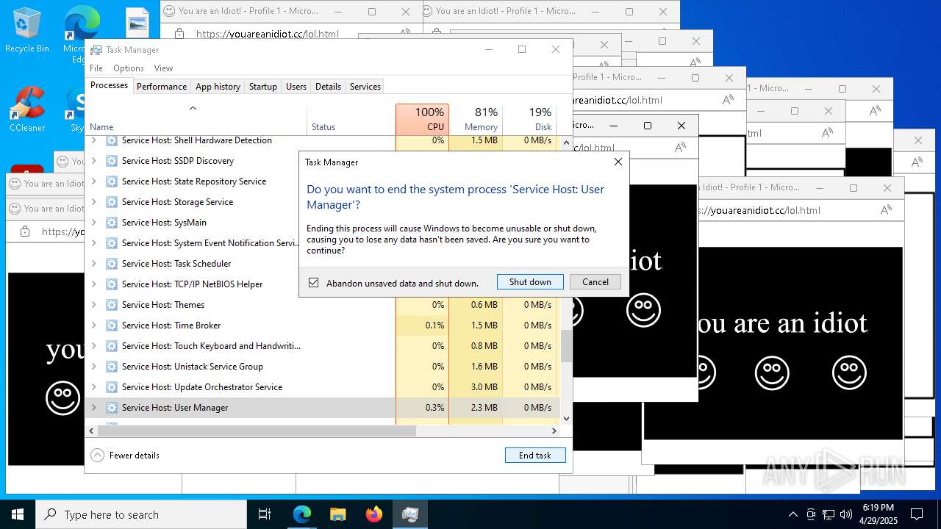Viewport: 941px width, 529px height.
Task: Click the taskbar search box
Action: (141, 514)
